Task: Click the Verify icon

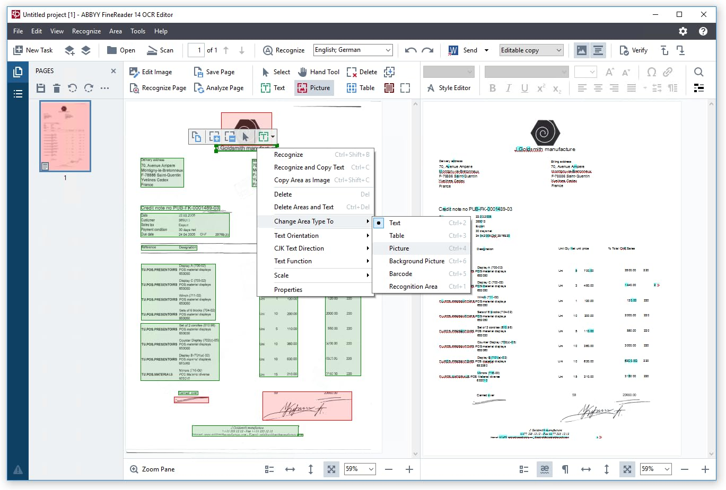Action: point(624,50)
